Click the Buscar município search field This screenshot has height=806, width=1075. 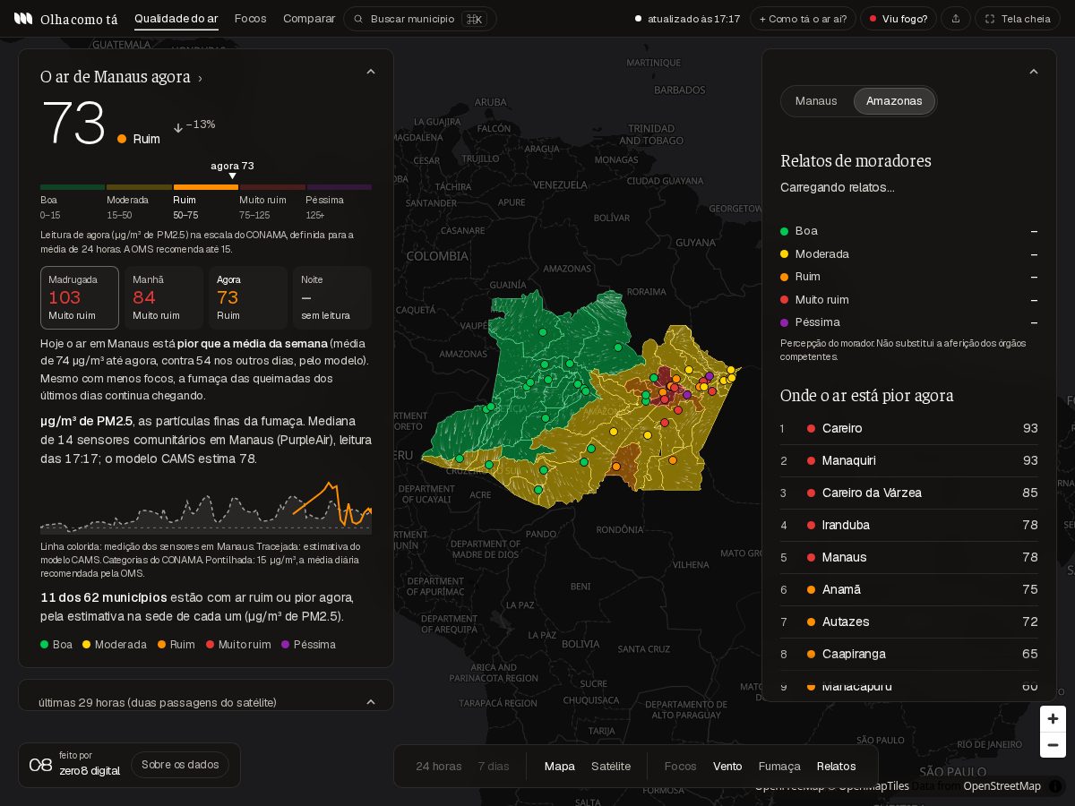[x=419, y=19]
